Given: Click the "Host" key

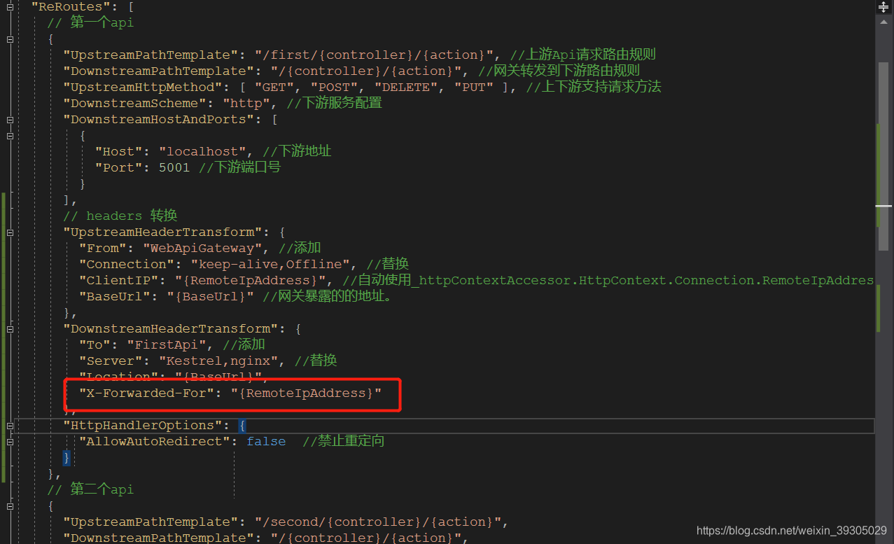Looking at the screenshot, I should (119, 151).
